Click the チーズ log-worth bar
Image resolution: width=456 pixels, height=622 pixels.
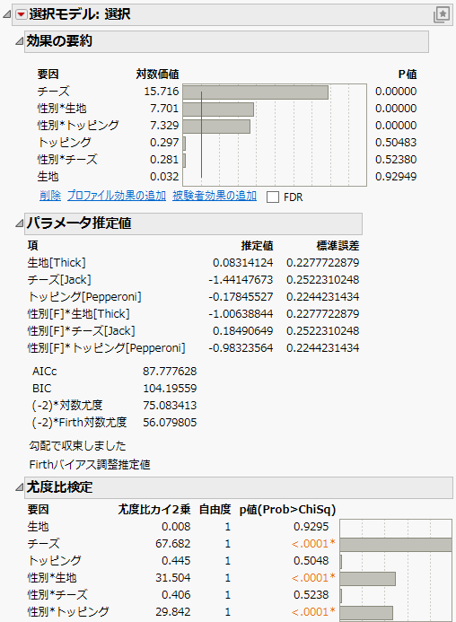[256, 92]
